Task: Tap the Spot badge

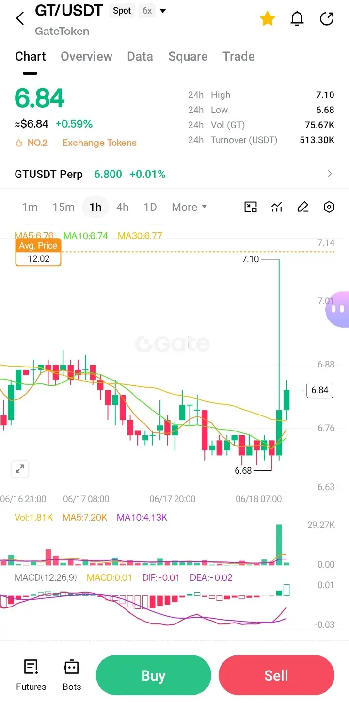Action: click(x=122, y=11)
